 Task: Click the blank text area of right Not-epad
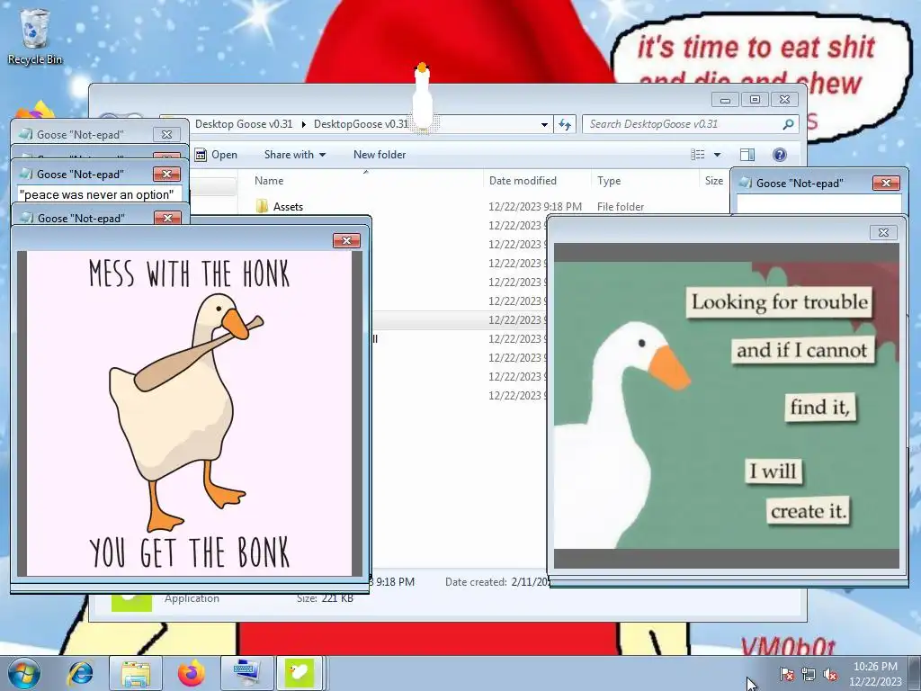point(818,204)
